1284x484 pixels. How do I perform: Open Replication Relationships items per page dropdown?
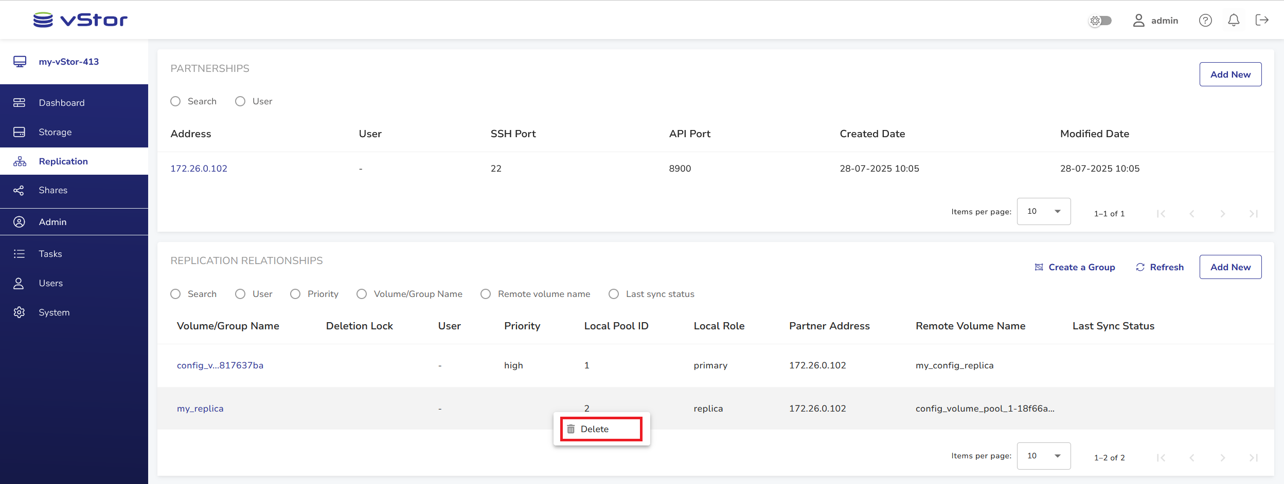pyautogui.click(x=1043, y=456)
